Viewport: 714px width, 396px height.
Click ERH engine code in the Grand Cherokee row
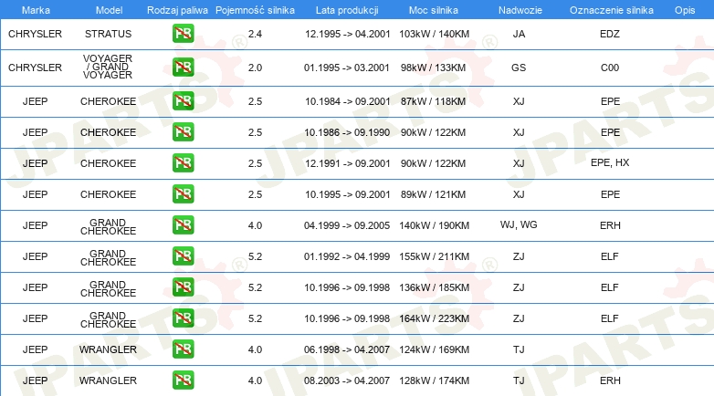point(610,225)
